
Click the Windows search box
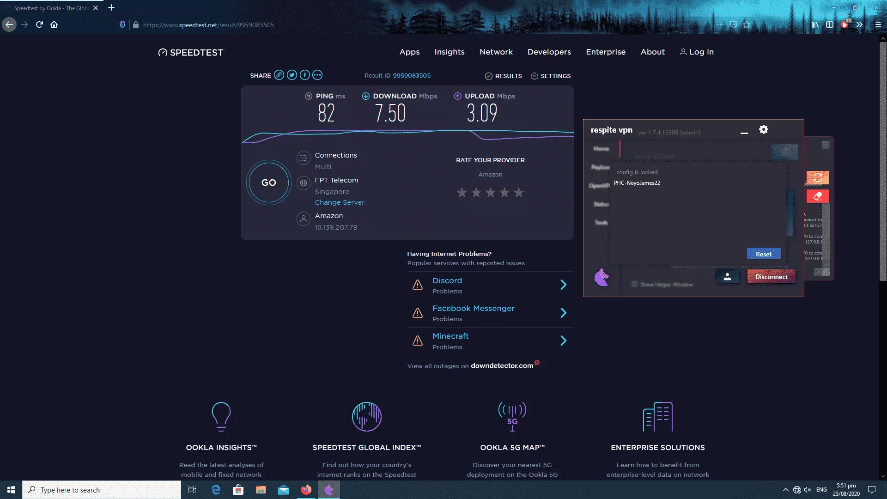pyautogui.click(x=102, y=490)
